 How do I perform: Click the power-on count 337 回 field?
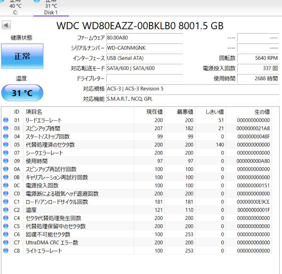[x=258, y=68]
